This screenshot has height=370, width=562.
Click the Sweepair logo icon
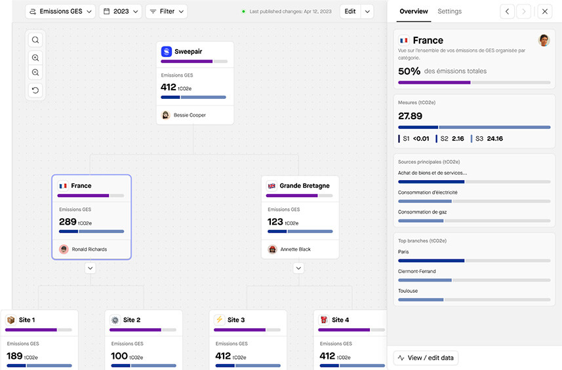click(x=167, y=51)
